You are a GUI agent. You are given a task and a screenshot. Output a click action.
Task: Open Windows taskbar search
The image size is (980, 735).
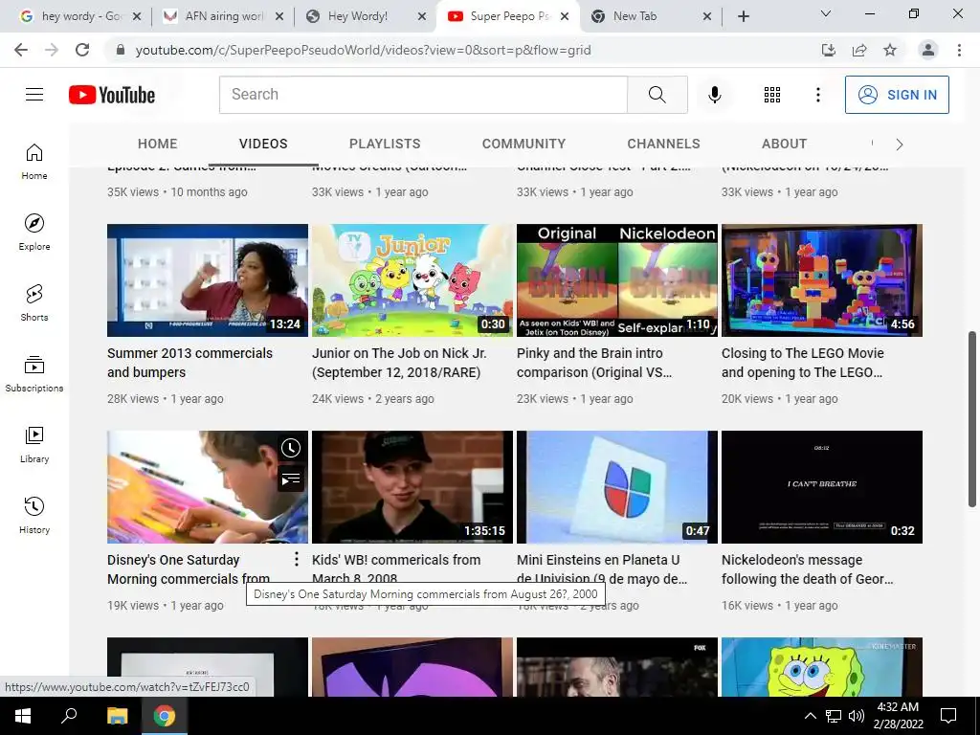[x=69, y=716]
